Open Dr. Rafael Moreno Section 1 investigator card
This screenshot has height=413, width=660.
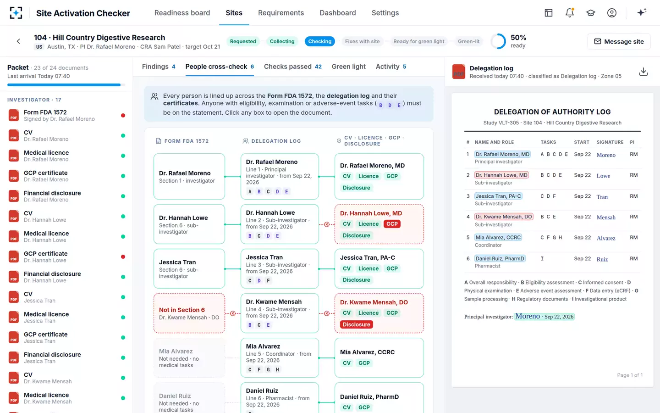(189, 177)
